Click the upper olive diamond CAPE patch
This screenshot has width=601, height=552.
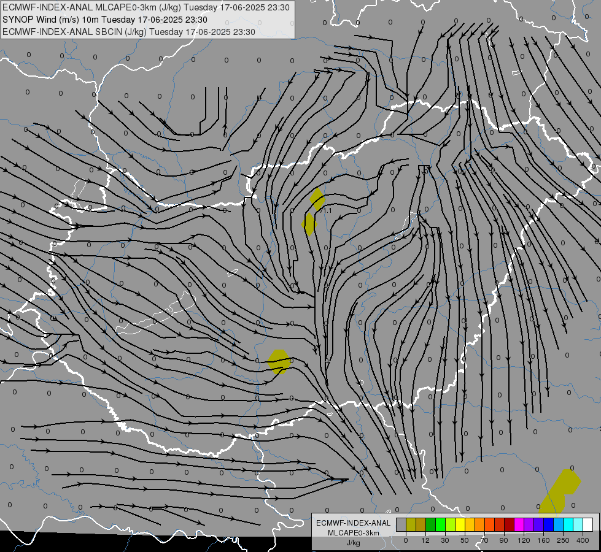317,199
